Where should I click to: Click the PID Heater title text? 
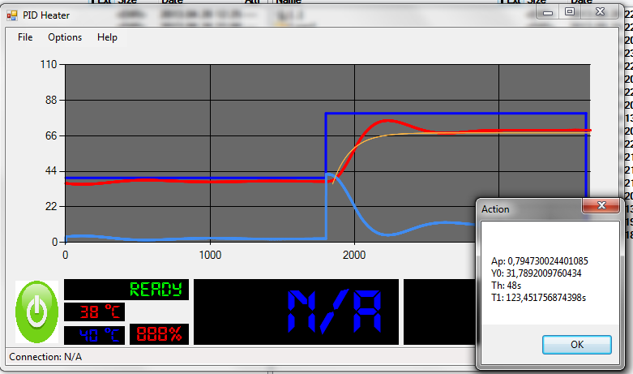(46, 15)
